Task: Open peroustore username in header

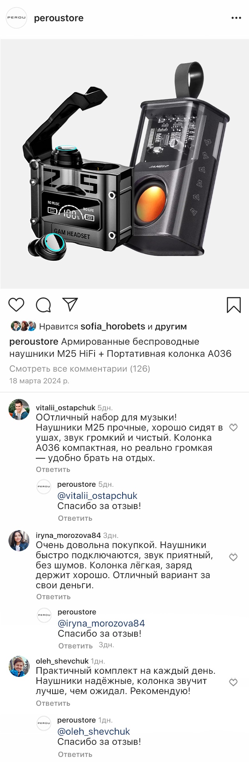Action: tap(59, 18)
